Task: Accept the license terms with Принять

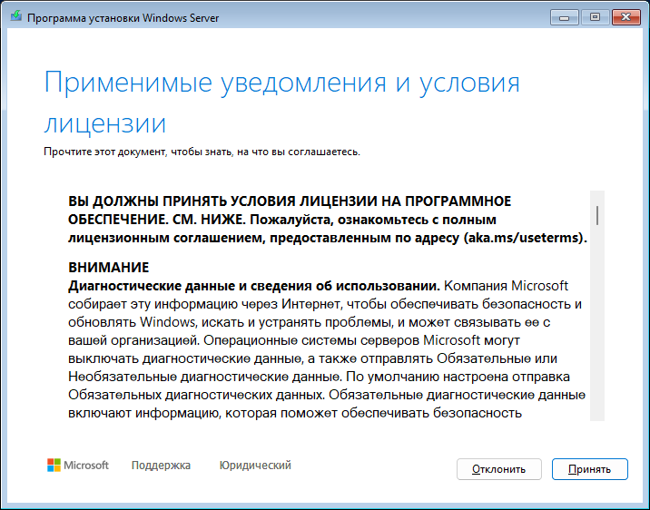Action: [x=589, y=469]
